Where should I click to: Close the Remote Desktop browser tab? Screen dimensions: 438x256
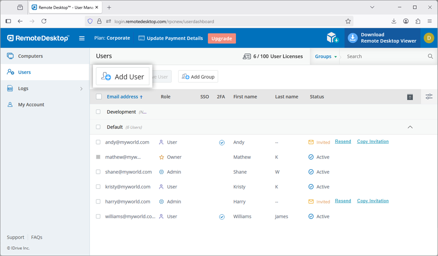click(x=97, y=8)
